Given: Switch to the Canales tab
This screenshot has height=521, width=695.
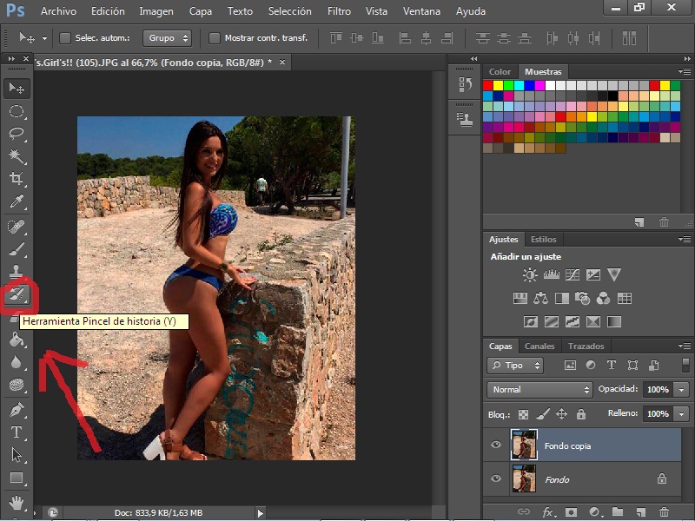Looking at the screenshot, I should [539, 346].
